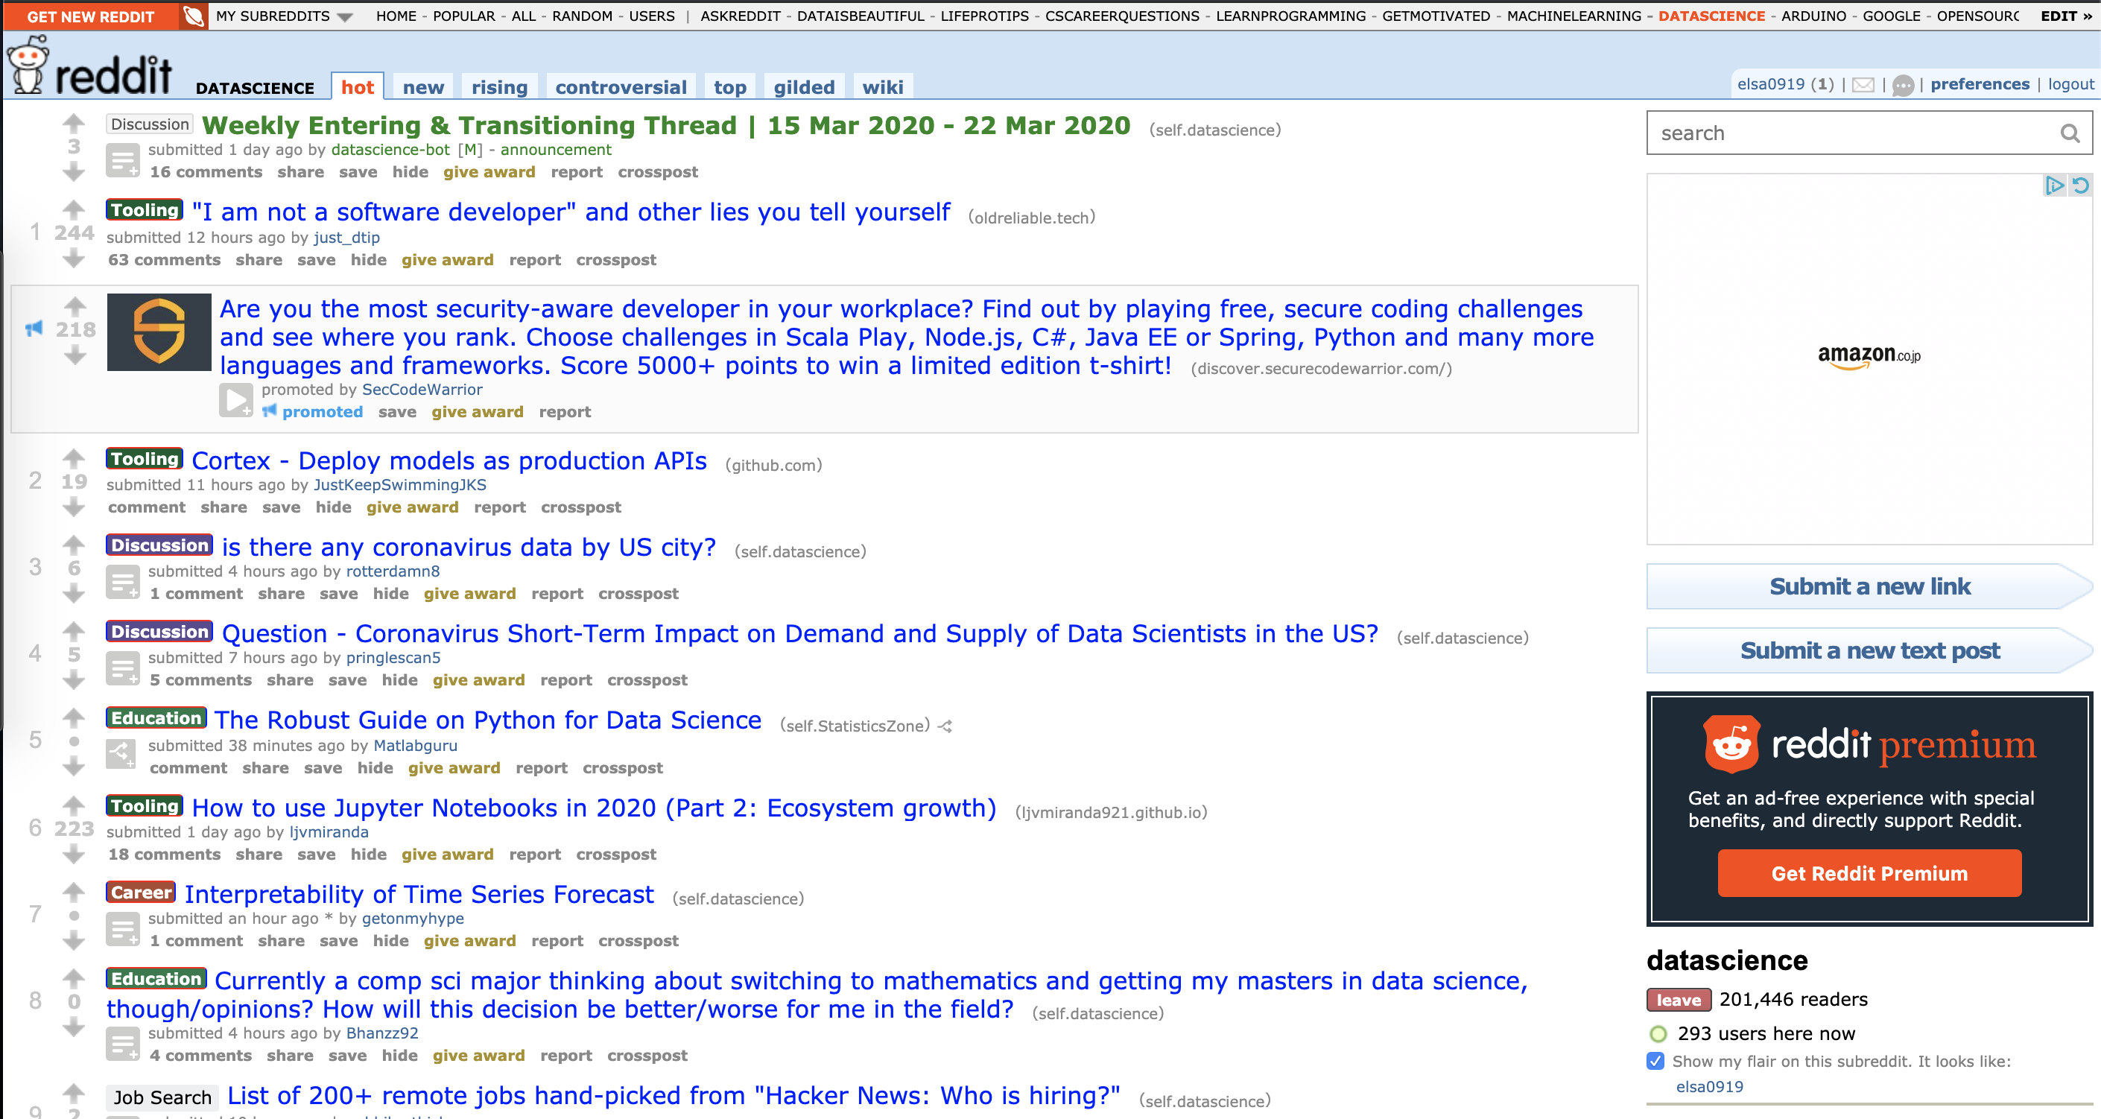Viewport: 2101px width, 1119px height.
Task: Expand the promoted ad video preview
Action: pyautogui.click(x=236, y=401)
